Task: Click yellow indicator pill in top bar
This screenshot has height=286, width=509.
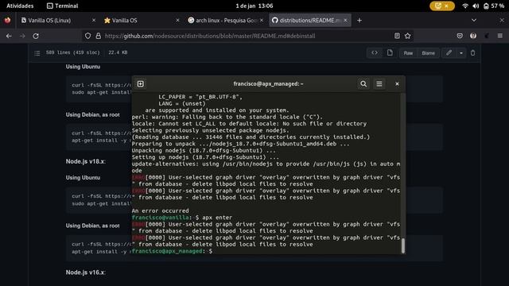Action: [x=442, y=6]
